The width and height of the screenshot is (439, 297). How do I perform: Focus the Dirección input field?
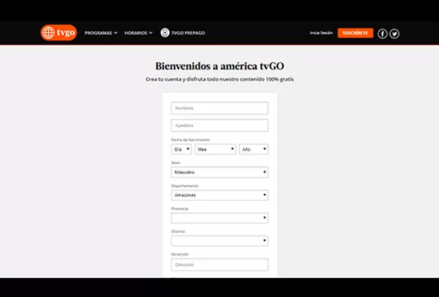pos(219,264)
